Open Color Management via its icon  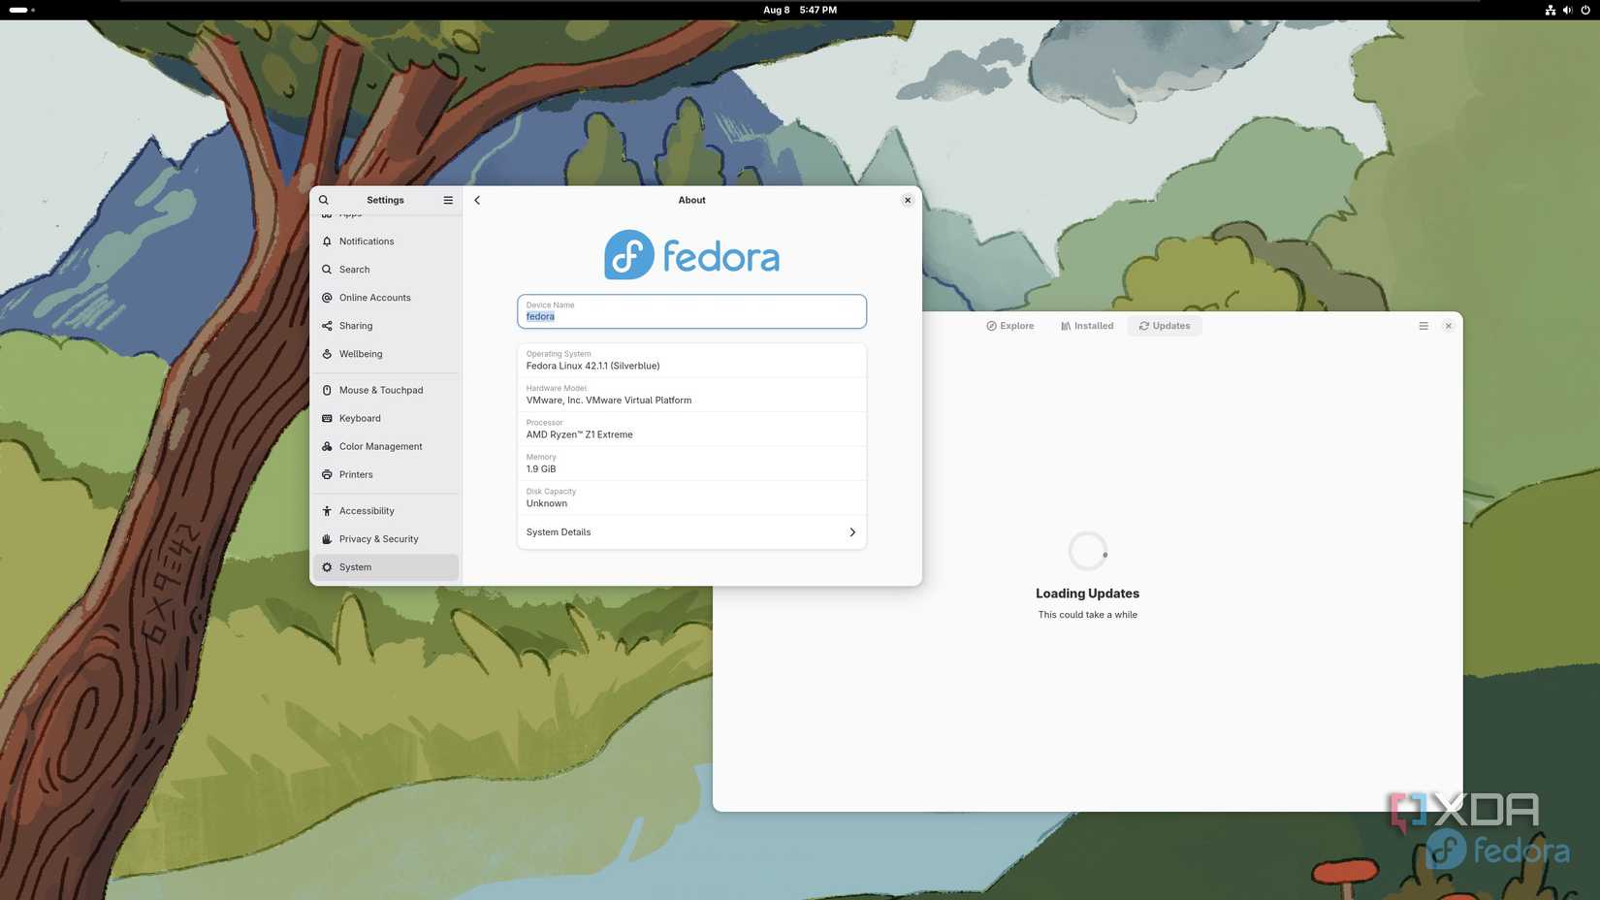coord(327,445)
